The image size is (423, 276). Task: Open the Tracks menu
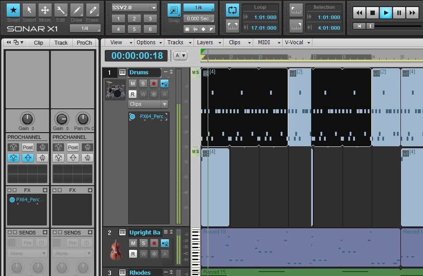(x=179, y=42)
